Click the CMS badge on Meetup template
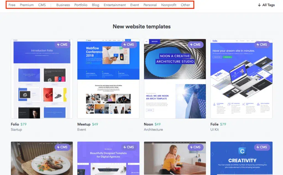Screen dimensions: 283x175 tap(129, 45)
